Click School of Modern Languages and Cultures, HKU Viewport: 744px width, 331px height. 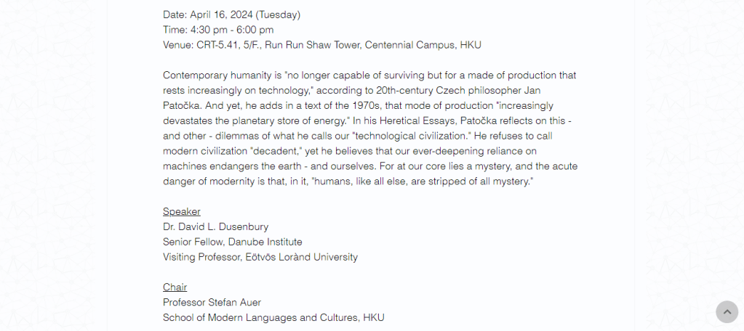click(x=273, y=317)
